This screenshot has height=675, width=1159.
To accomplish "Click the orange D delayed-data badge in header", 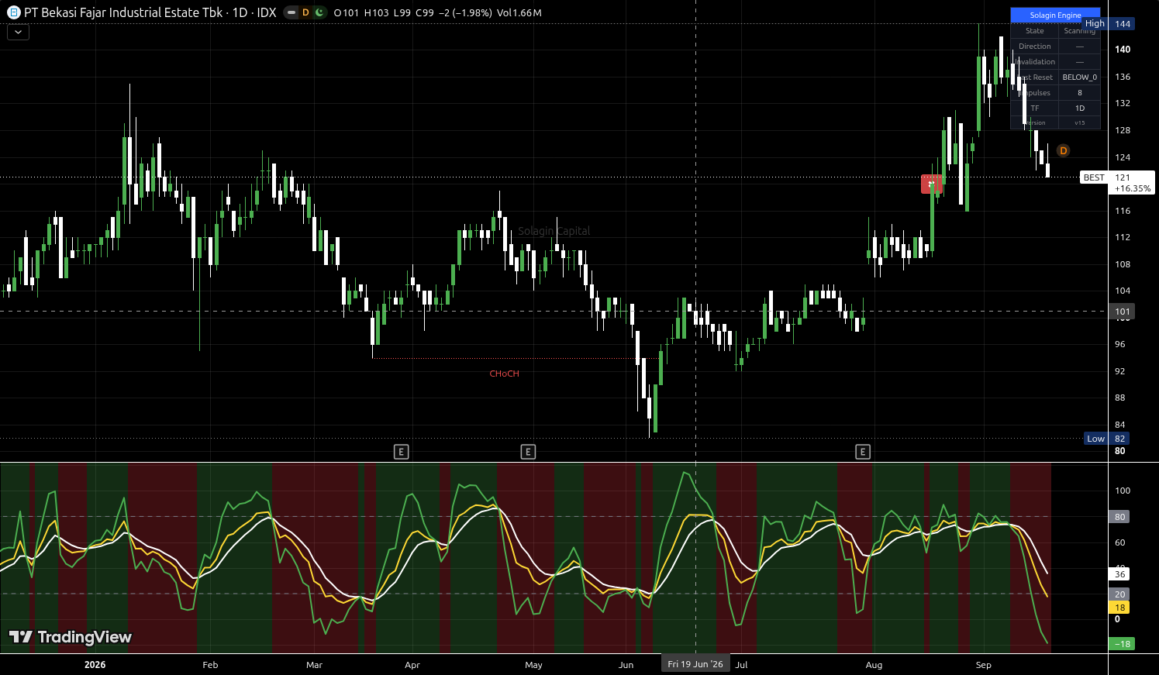I will pyautogui.click(x=305, y=12).
